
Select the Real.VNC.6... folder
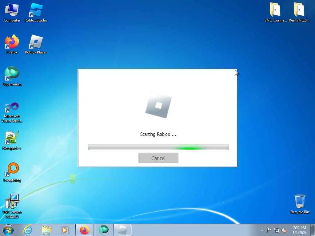tap(299, 12)
